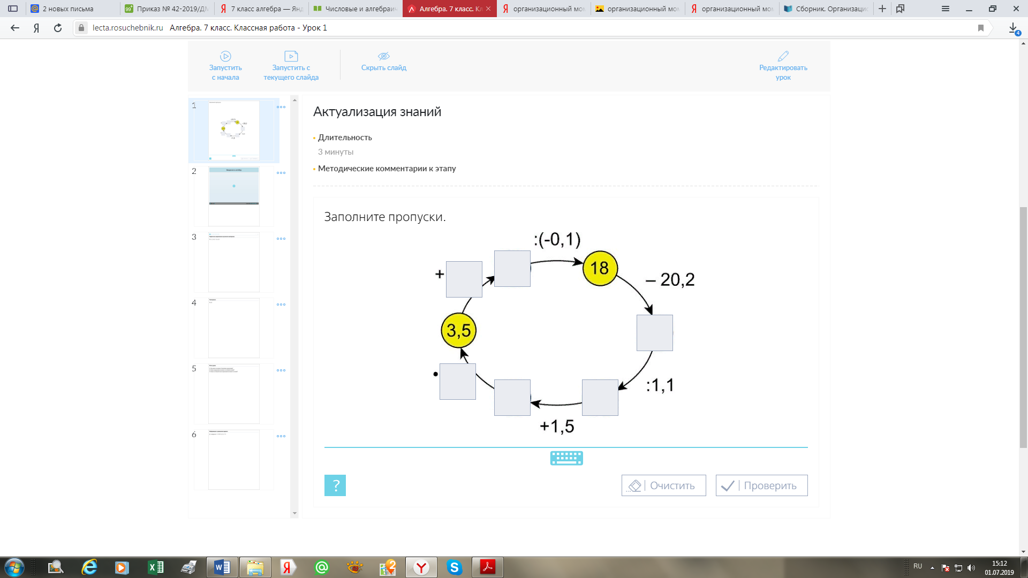Click the blank box next to multiplication dot

[x=458, y=382]
